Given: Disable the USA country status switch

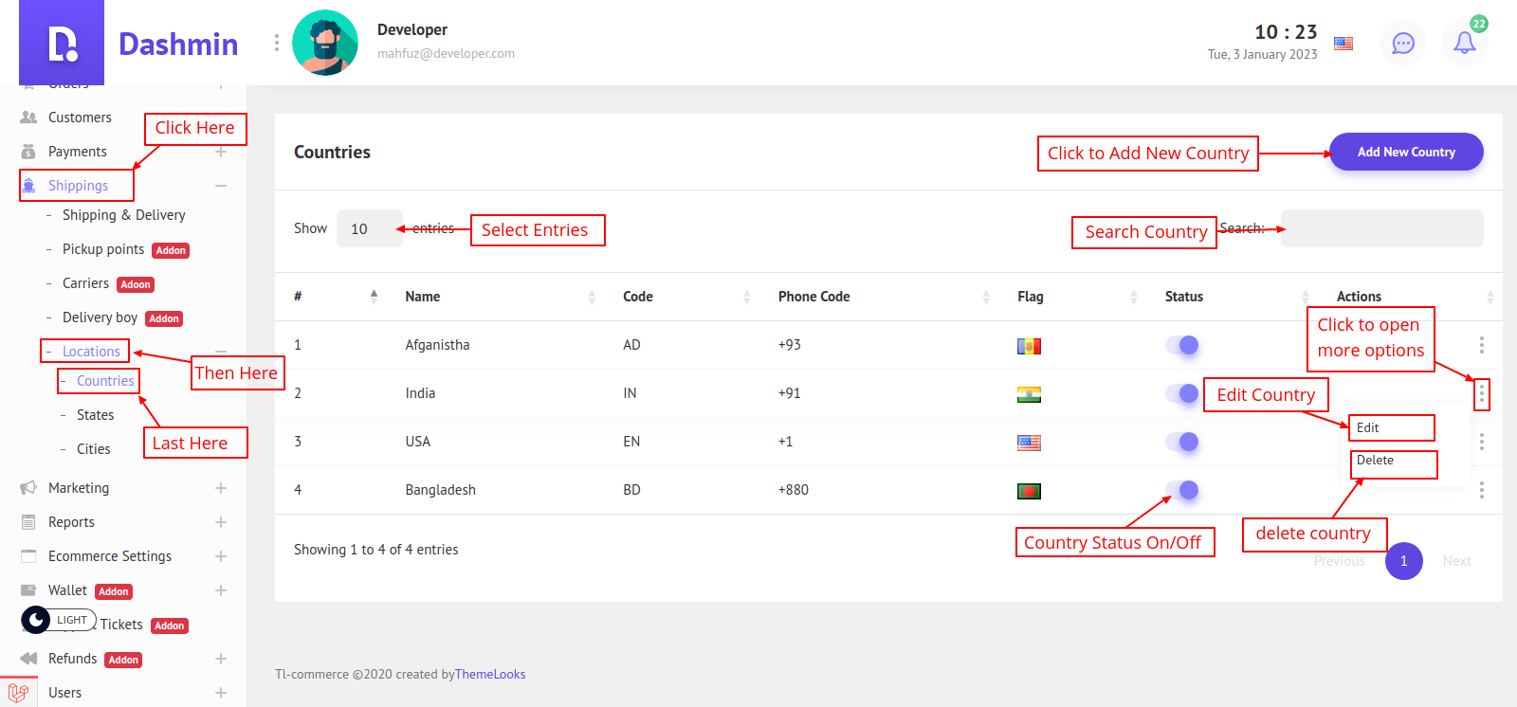Looking at the screenshot, I should [x=1182, y=442].
